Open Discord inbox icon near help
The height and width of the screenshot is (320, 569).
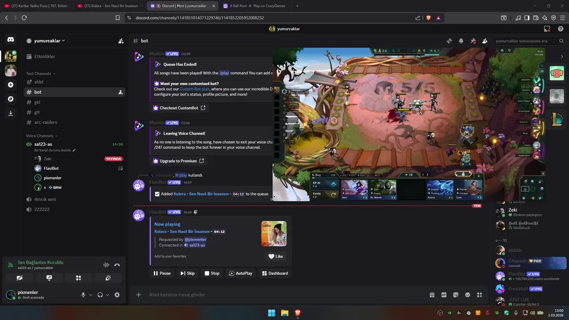point(547,29)
